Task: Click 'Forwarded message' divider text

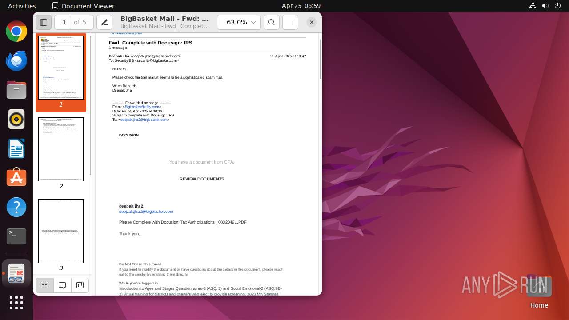Action: click(142, 103)
